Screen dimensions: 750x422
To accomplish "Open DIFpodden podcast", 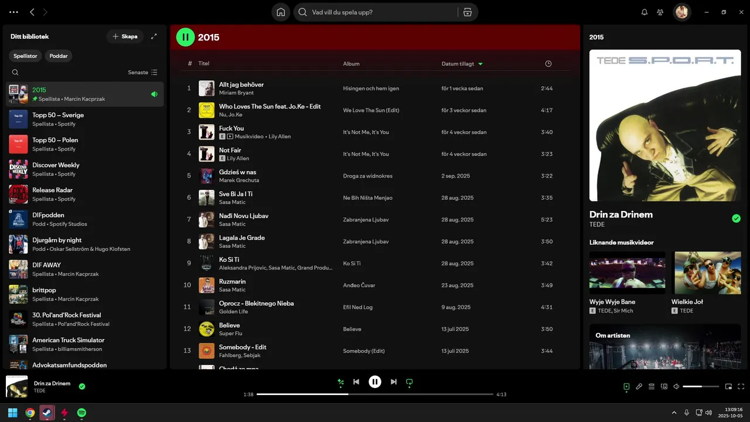I will (85, 219).
